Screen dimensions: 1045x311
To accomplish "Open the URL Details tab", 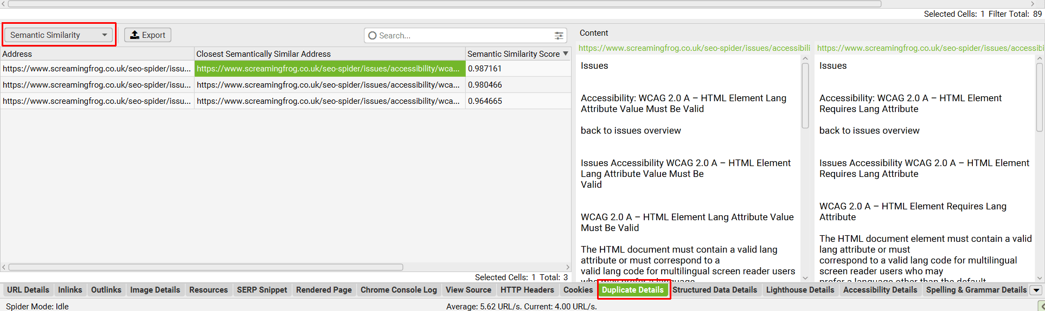I will [28, 290].
